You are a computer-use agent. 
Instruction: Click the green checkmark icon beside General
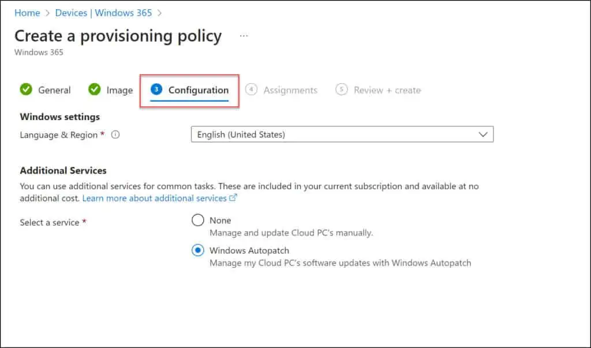(x=26, y=89)
